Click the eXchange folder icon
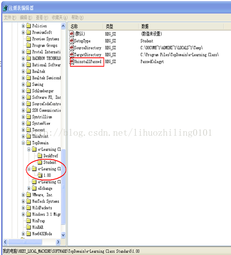This screenshot has width=231, height=255. [x=34, y=188]
